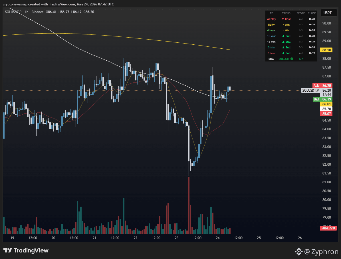Click the 82.00 price axis label
341x259 pixels.
[x=326, y=165]
